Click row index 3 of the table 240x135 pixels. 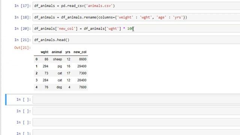tap(36, 80)
